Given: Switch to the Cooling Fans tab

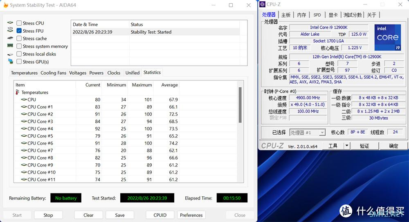Looking at the screenshot, I should click(x=53, y=73).
